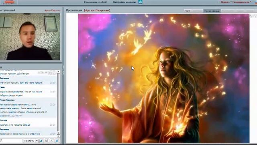Click the blue icon right of Послать dropdown
Image resolution: width=257 pixels, height=145 pixels.
41,141
